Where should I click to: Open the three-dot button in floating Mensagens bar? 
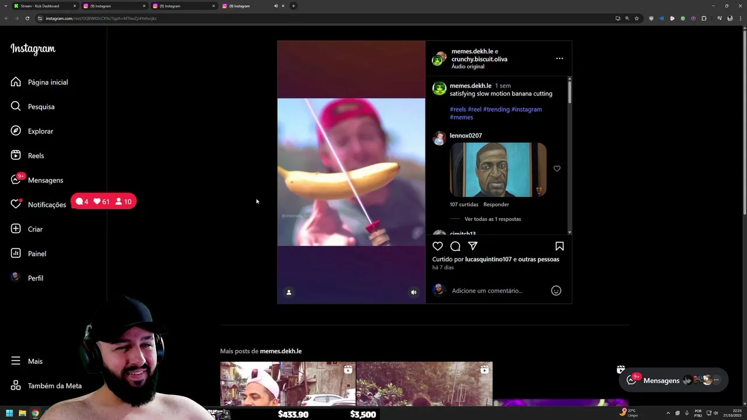coord(716,380)
